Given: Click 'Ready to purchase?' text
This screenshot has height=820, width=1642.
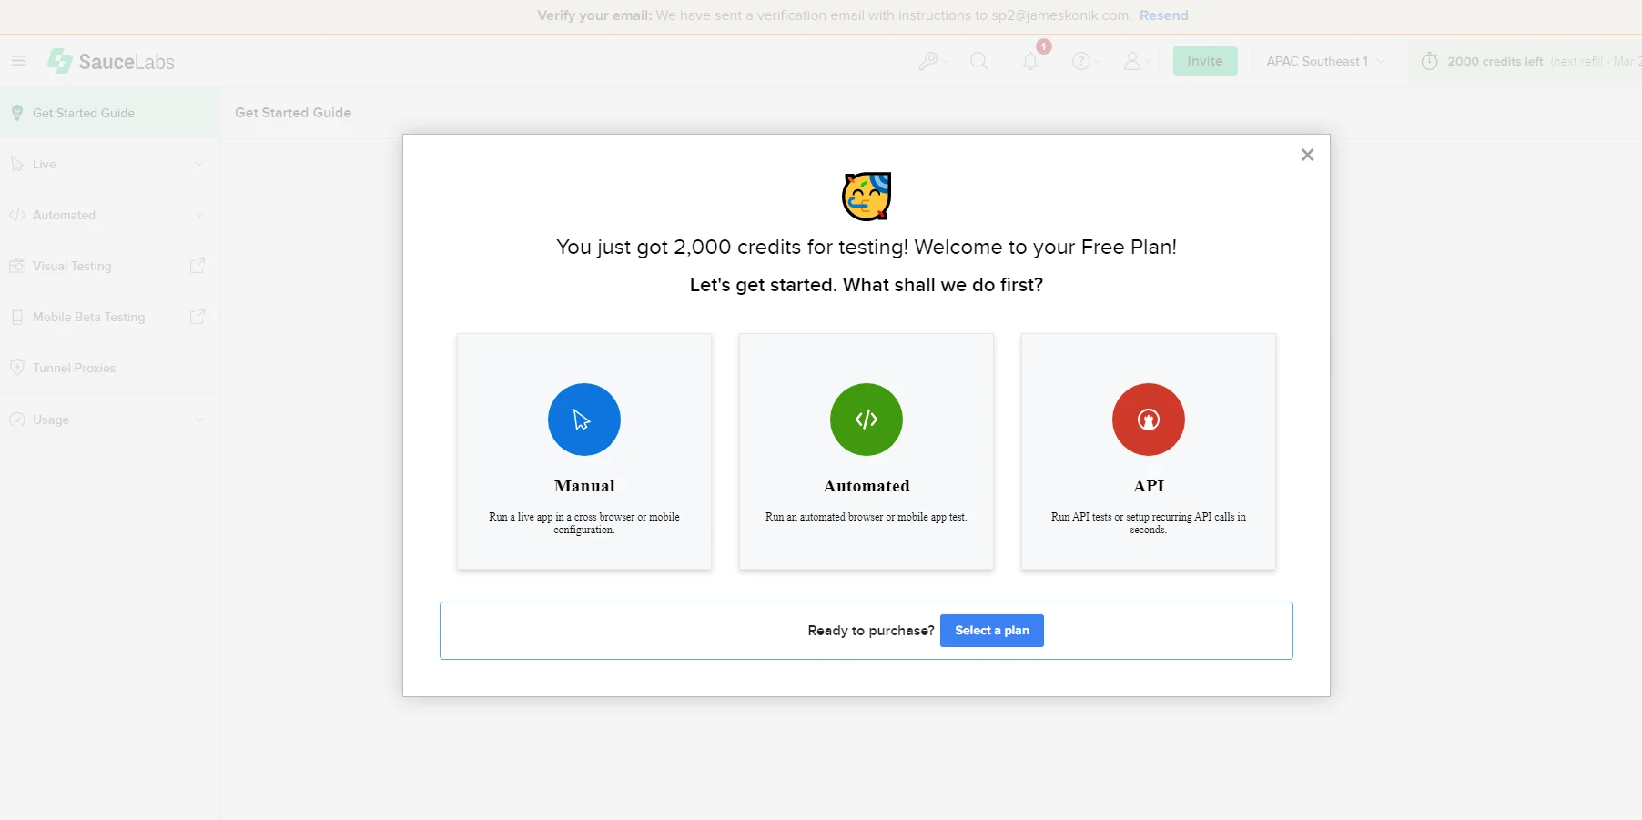Looking at the screenshot, I should coord(871,631).
